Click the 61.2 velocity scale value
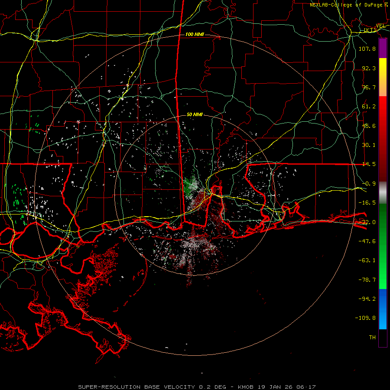 [369, 107]
